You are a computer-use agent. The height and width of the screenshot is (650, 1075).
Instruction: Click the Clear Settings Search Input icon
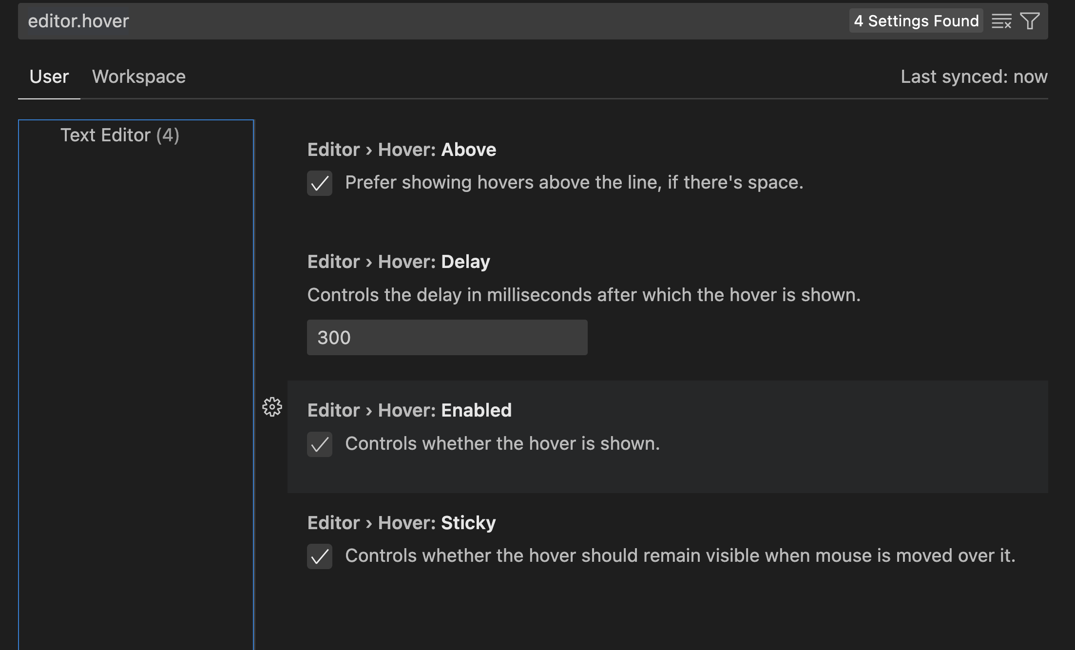coord(1001,21)
